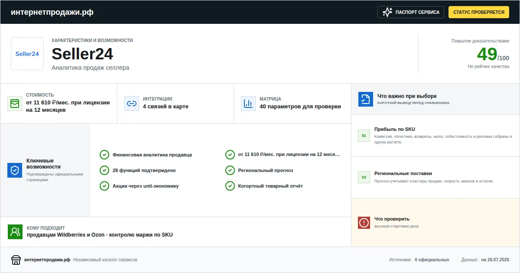520x273 pixels.
Task: Click the Ключевые возможности heading
Action: [43, 163]
